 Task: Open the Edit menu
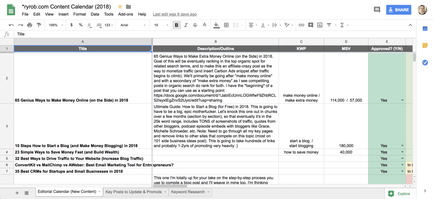click(37, 14)
